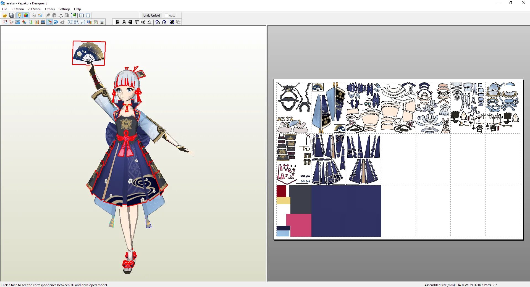
Task: Select the gray pencil edge tool icon
Action: click(x=48, y=15)
